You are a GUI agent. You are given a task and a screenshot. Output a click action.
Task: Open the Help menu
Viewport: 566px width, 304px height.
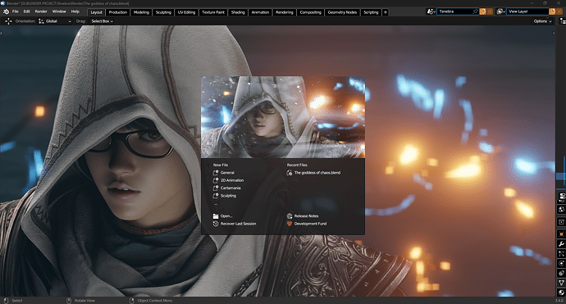(x=75, y=11)
